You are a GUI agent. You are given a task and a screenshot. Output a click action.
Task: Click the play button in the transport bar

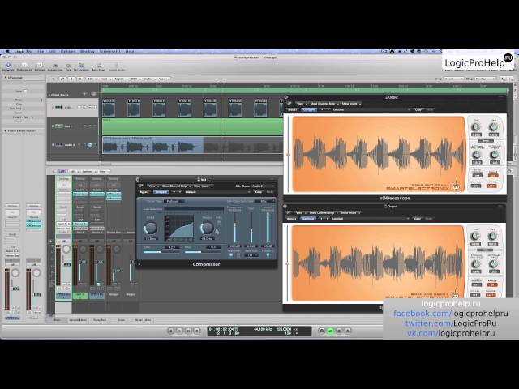click(180, 331)
